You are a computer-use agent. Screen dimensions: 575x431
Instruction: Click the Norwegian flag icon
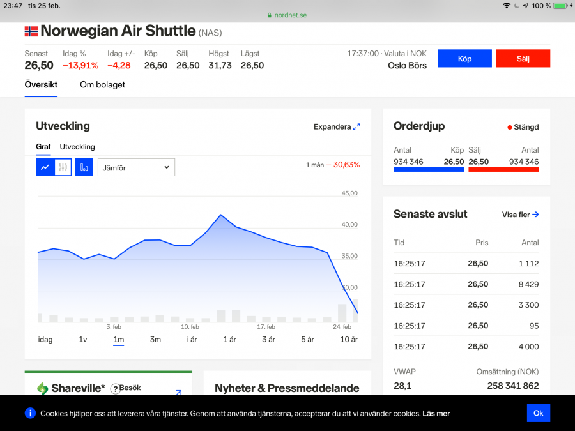tap(31, 31)
